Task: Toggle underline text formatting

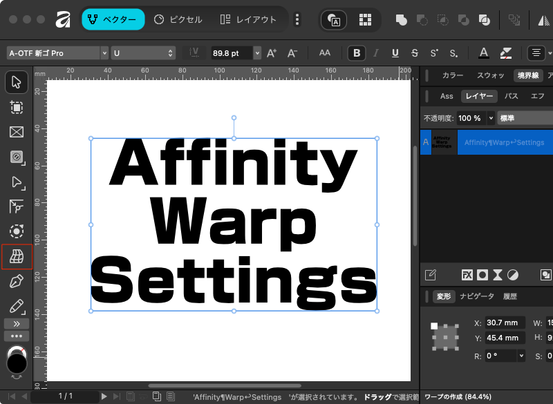Action: 395,53
